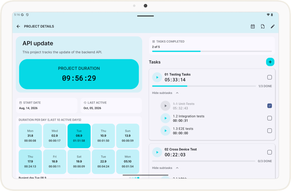Screen dimensions: 291x191
Task: Open the calendar view icon
Action: (x=253, y=26)
